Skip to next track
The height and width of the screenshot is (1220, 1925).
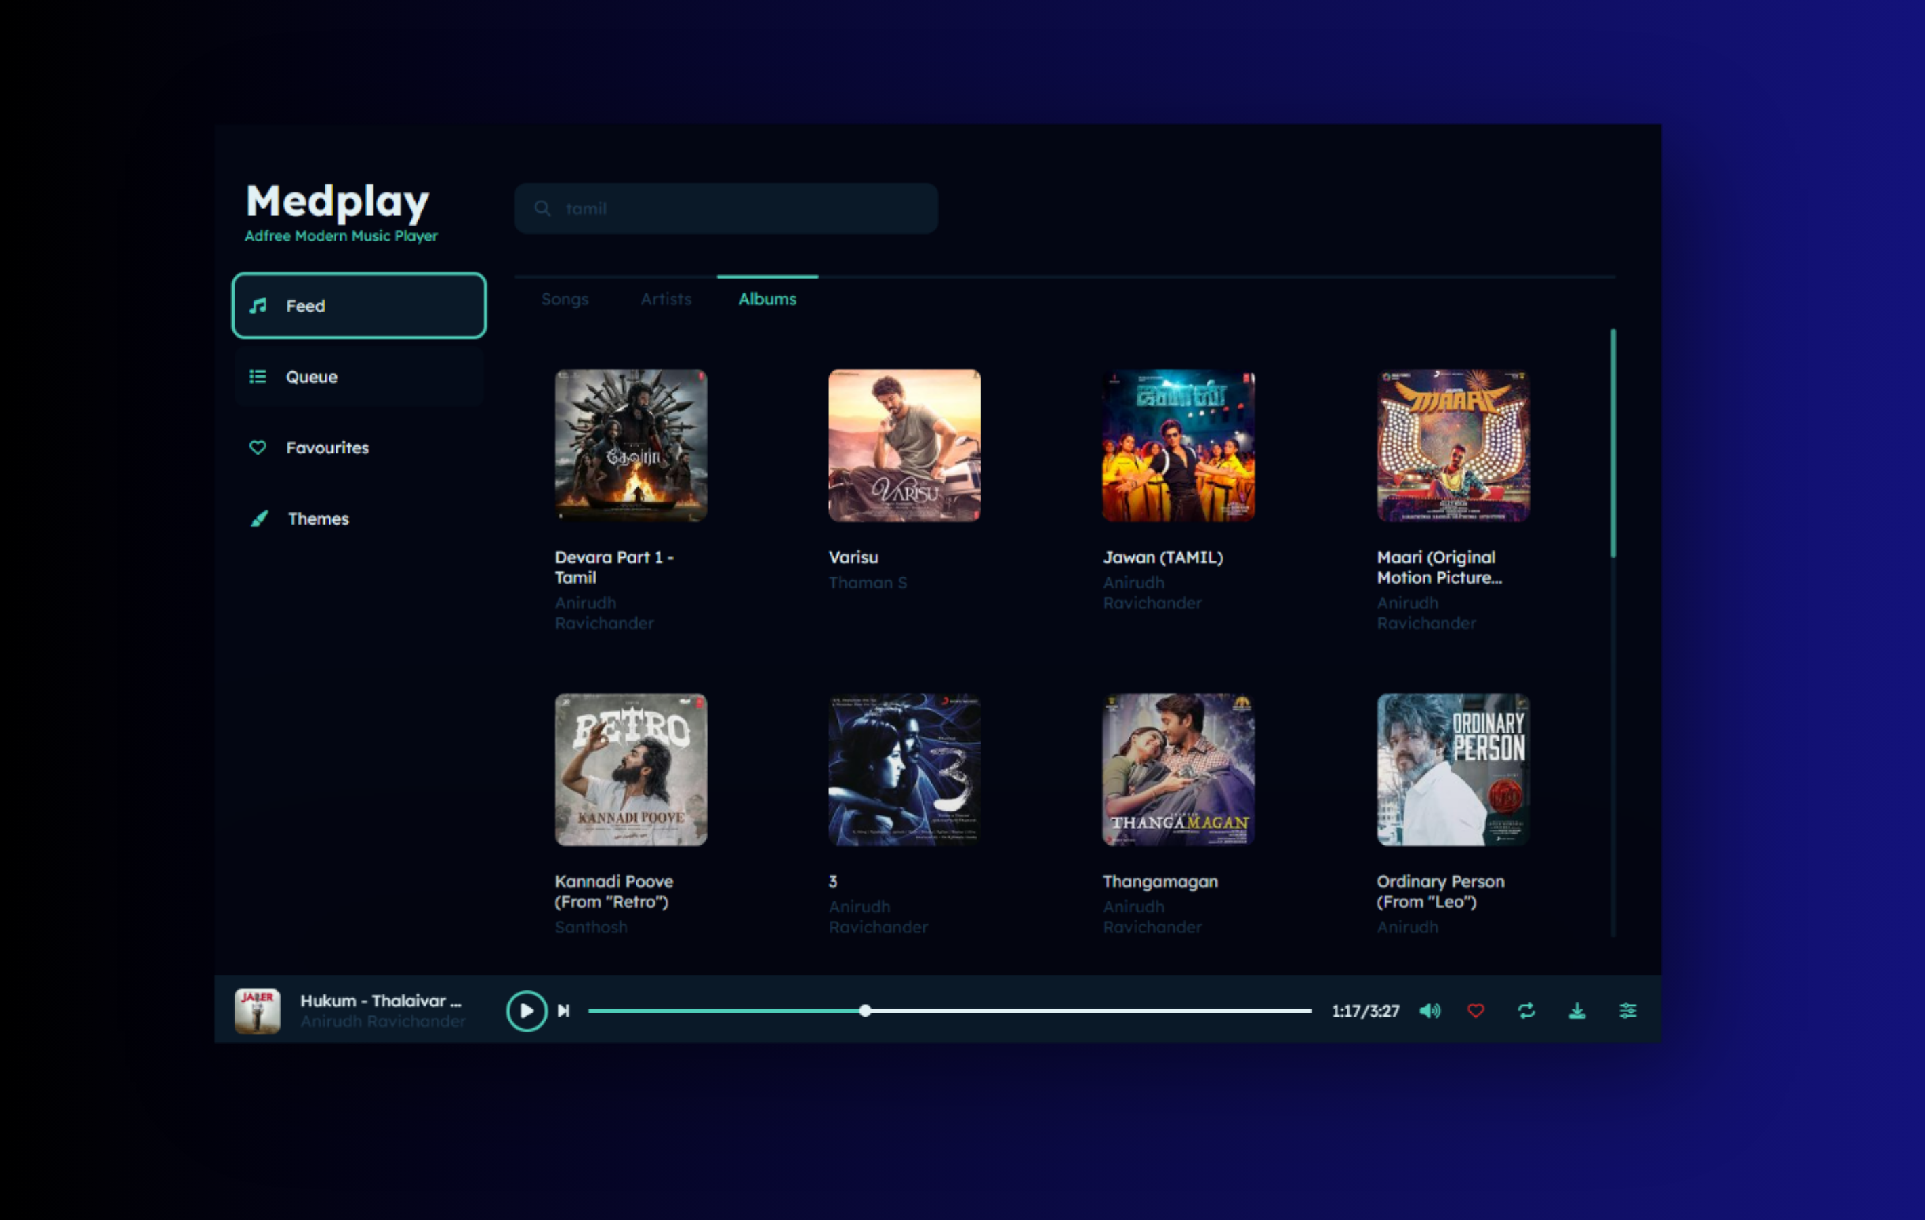[563, 1011]
